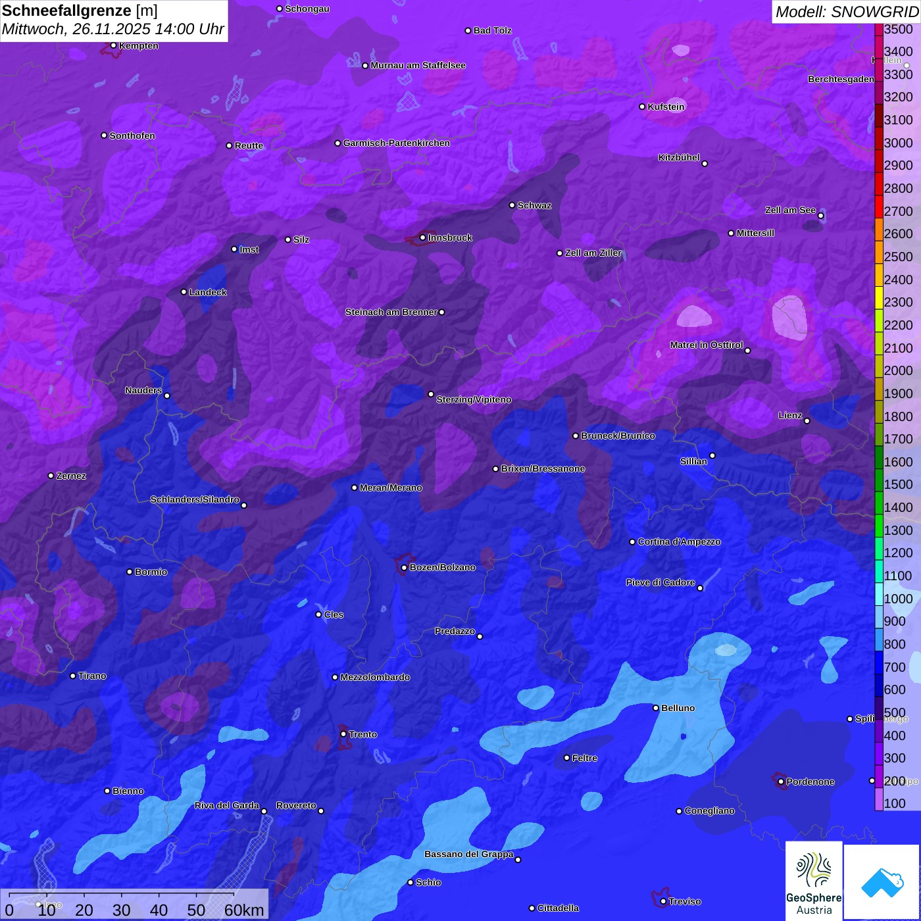Click the Matrei in Osttirol label
Screen dimensions: 921x921
(707, 345)
